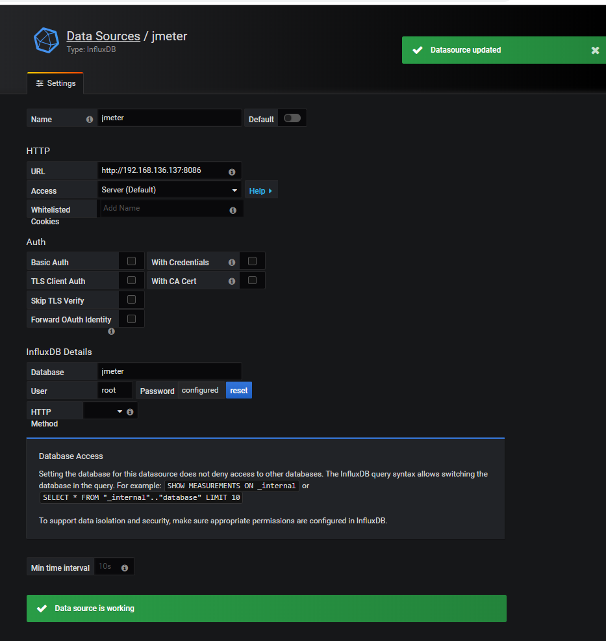
Task: Click the info icon for Whitelisted Cookies
Action: coord(233,210)
